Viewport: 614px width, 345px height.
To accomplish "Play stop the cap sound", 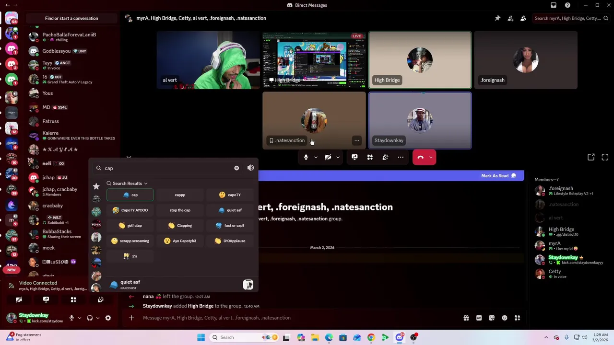I will point(180,210).
